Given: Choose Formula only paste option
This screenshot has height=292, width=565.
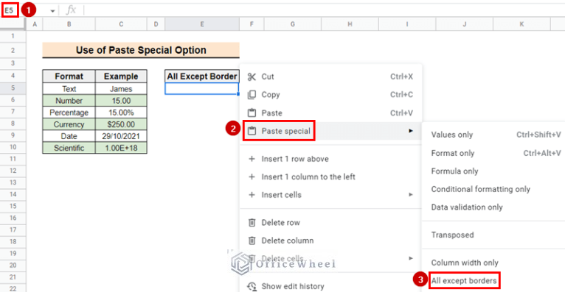Looking at the screenshot, I should 493,171.
